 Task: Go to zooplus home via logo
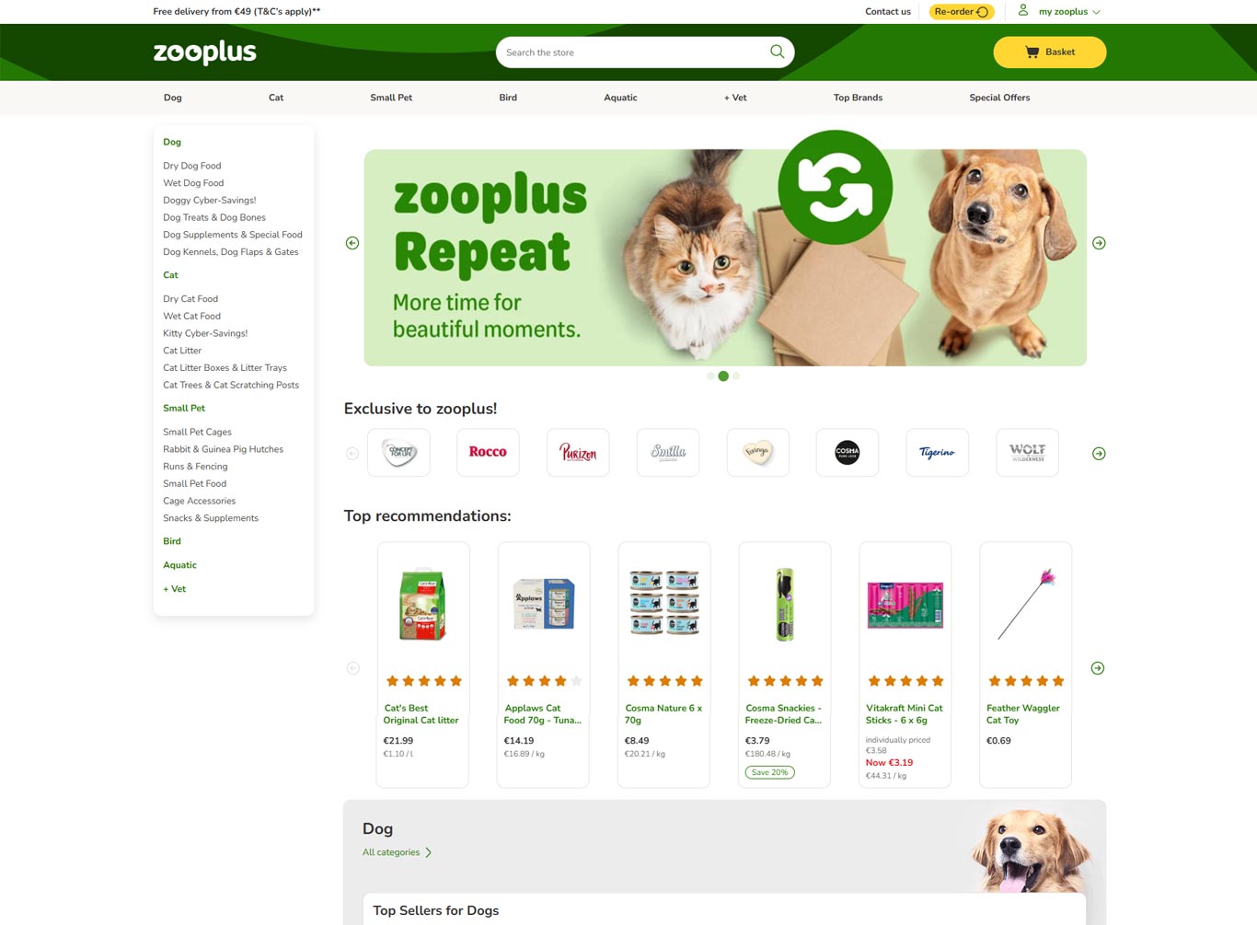[x=204, y=52]
